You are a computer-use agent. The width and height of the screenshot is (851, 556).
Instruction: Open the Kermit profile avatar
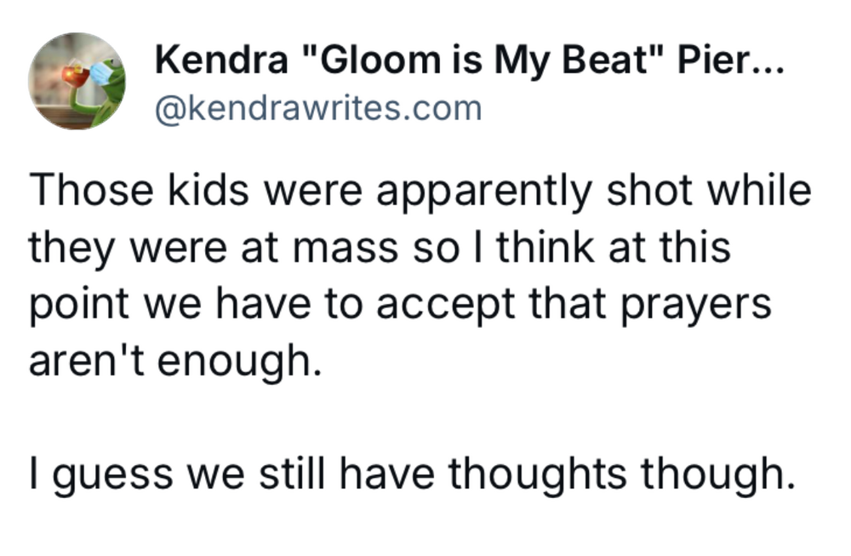(x=76, y=82)
